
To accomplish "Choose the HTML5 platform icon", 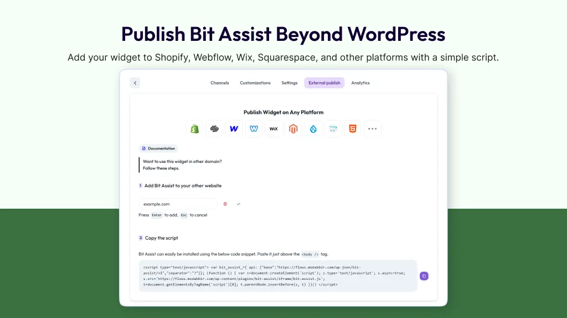I will pos(353,129).
